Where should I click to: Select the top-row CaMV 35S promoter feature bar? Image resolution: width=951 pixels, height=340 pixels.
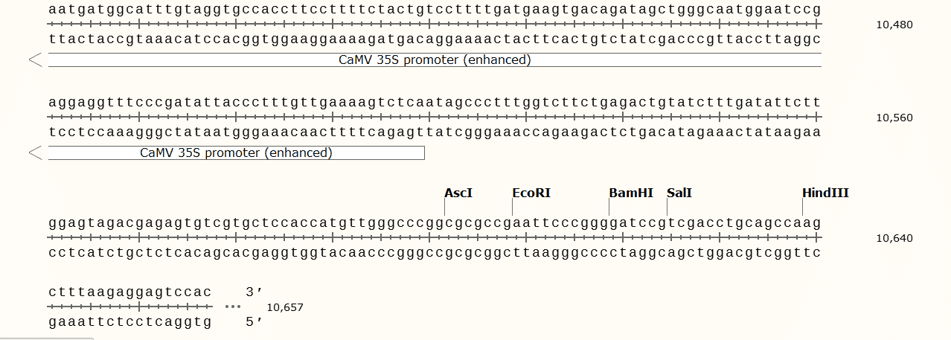coord(435,60)
